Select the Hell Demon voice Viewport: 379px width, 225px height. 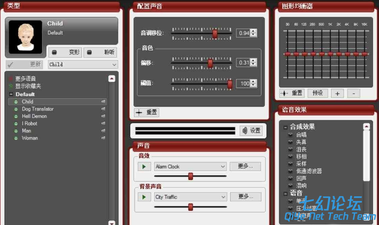(x=34, y=116)
